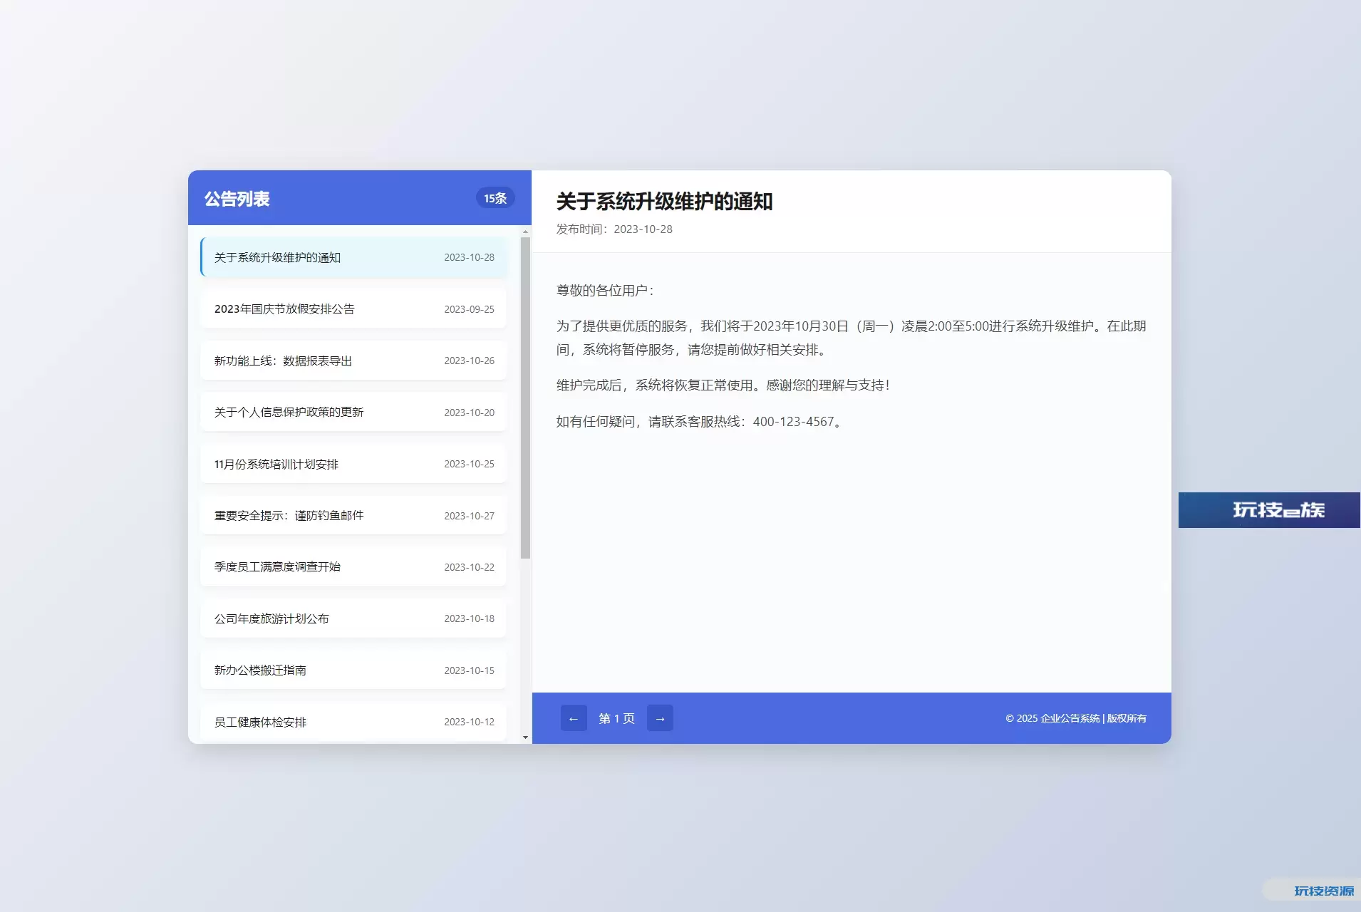Select the 关于系统升级维护的通知 list item

(353, 257)
